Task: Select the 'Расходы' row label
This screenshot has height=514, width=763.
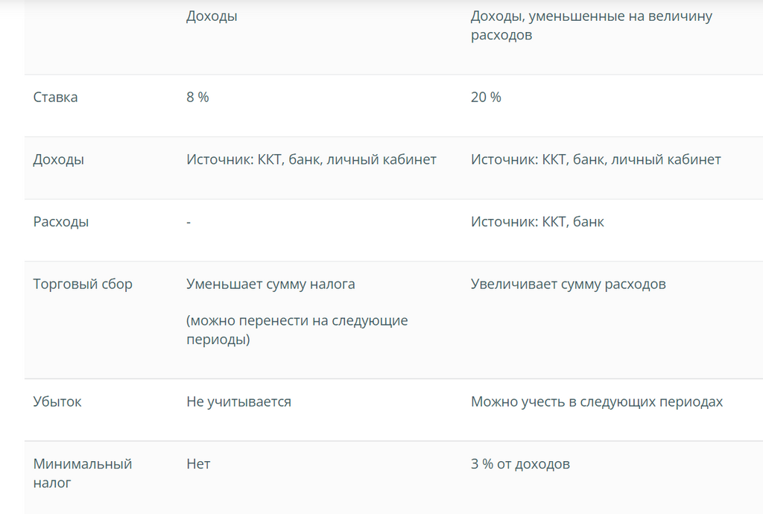Action: pyautogui.click(x=61, y=222)
